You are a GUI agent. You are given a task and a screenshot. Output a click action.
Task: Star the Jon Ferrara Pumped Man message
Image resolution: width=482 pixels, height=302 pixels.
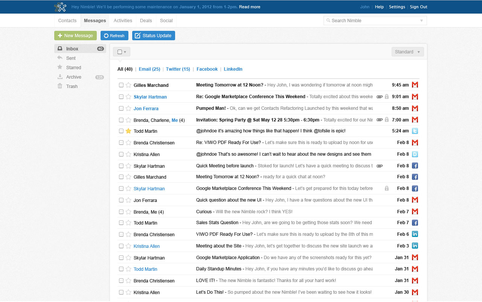click(128, 108)
